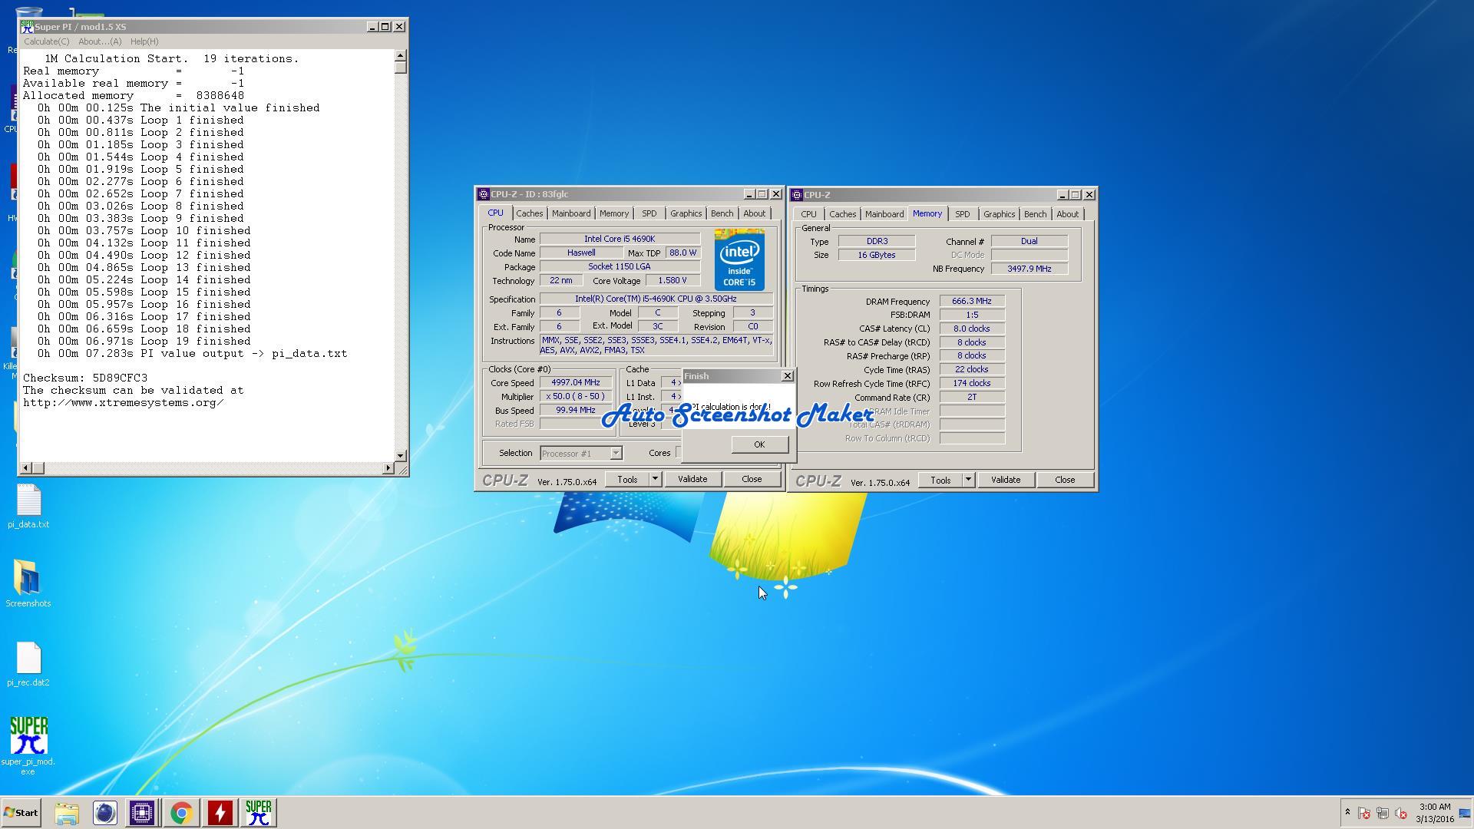The image size is (1474, 829).
Task: Open Graphics tab in left CPU-Z window
Action: tap(686, 213)
